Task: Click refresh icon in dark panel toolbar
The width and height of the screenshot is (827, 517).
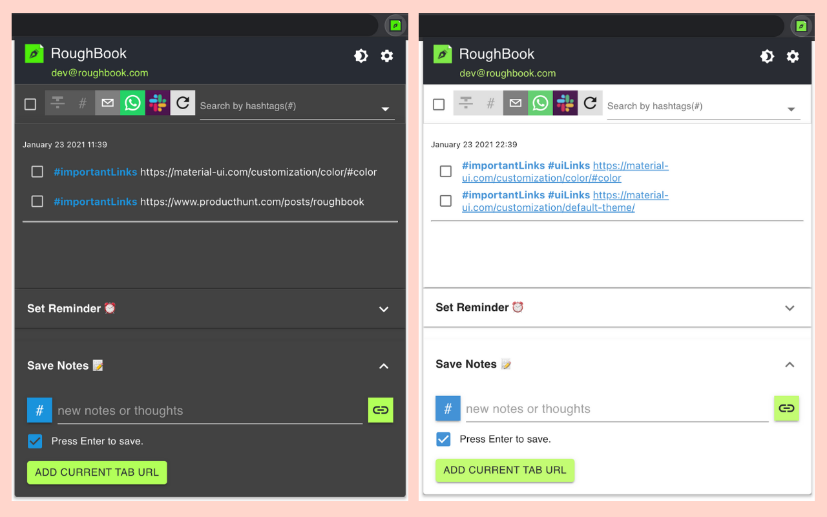Action: click(183, 103)
